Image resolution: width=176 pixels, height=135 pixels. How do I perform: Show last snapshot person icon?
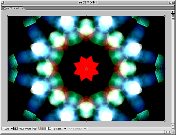tap(39, 129)
